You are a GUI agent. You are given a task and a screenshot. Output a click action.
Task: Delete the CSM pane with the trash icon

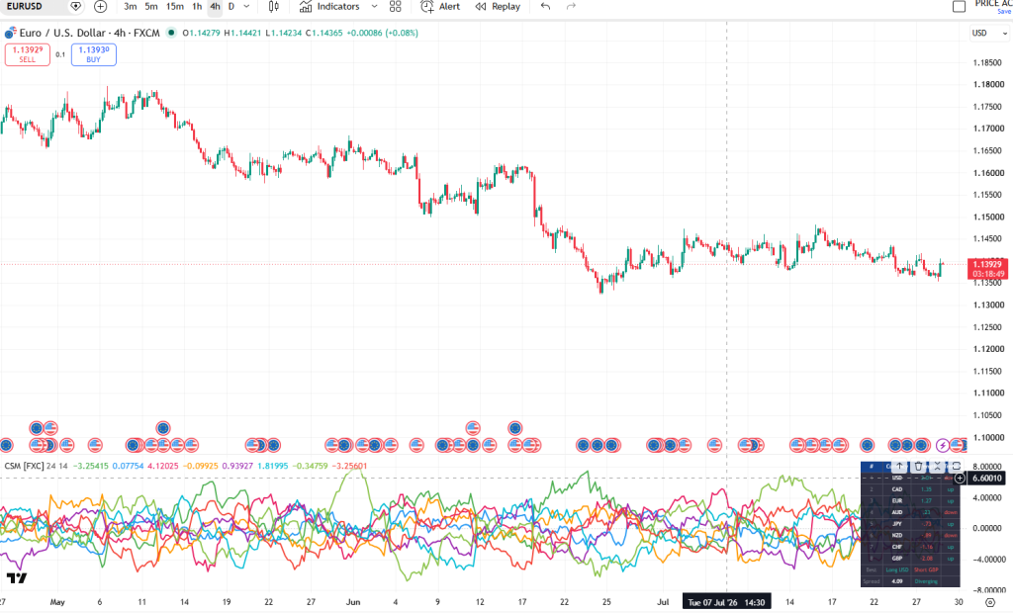(918, 467)
